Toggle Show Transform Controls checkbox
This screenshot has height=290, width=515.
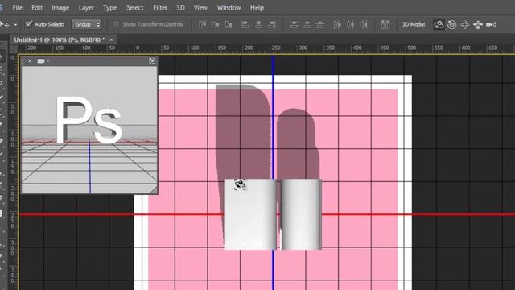[x=116, y=24]
